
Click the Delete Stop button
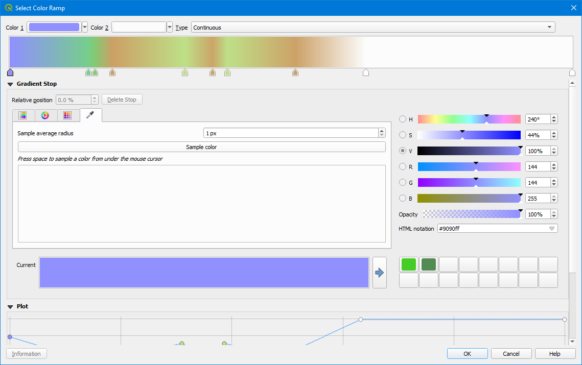[122, 100]
